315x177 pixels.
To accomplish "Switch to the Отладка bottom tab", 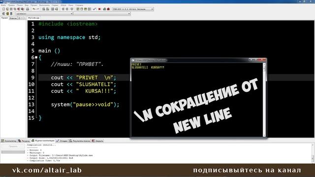I will [62, 141].
